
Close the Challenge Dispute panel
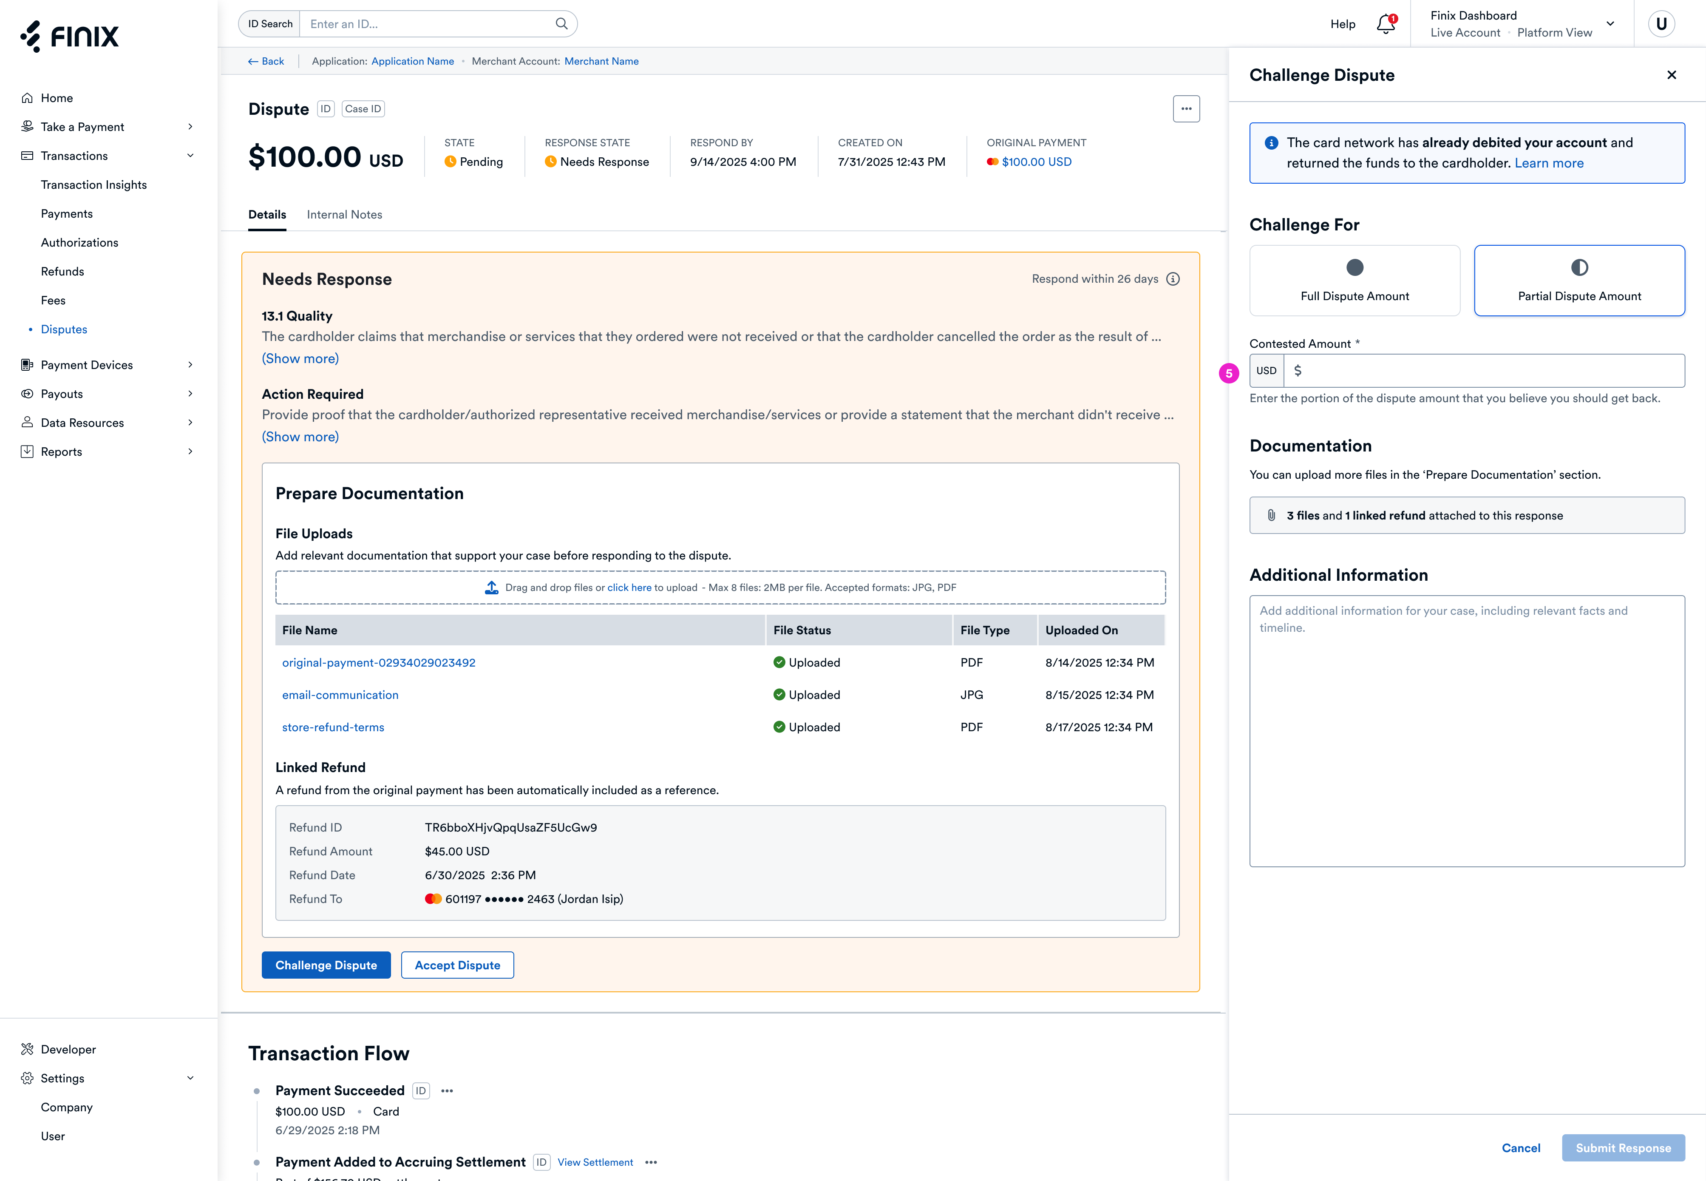coord(1671,75)
